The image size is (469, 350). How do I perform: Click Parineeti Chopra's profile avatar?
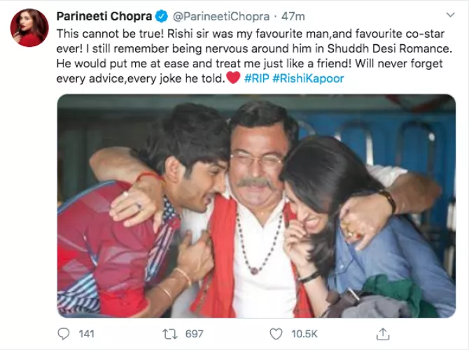(x=29, y=29)
